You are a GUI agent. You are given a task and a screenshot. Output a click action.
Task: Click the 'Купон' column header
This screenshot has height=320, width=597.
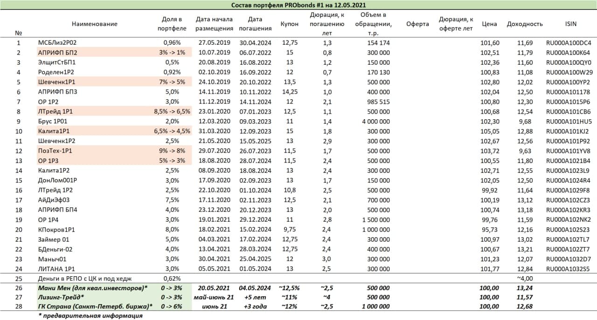pyautogui.click(x=289, y=24)
